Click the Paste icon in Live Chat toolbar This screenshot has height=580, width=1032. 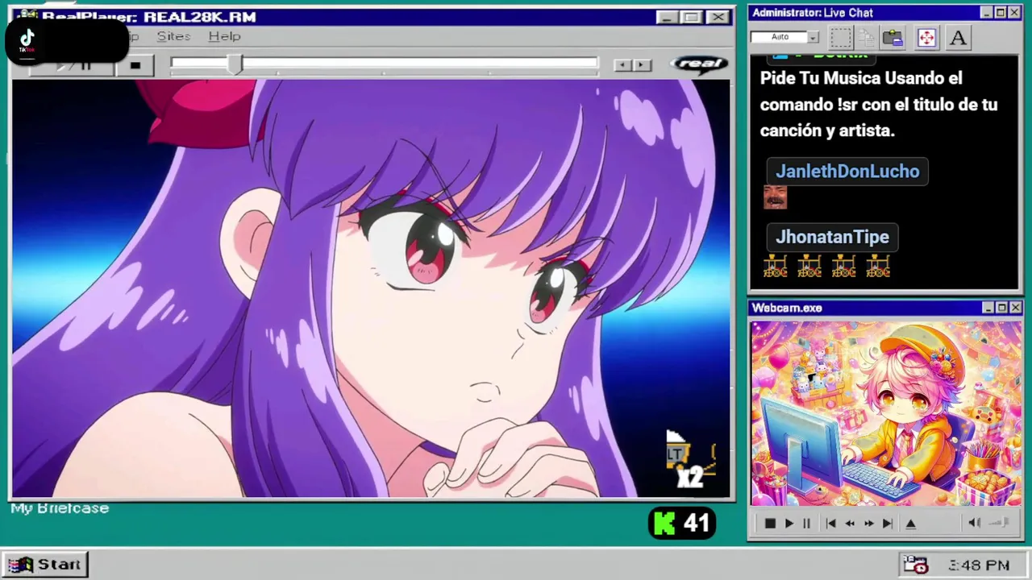pos(893,37)
